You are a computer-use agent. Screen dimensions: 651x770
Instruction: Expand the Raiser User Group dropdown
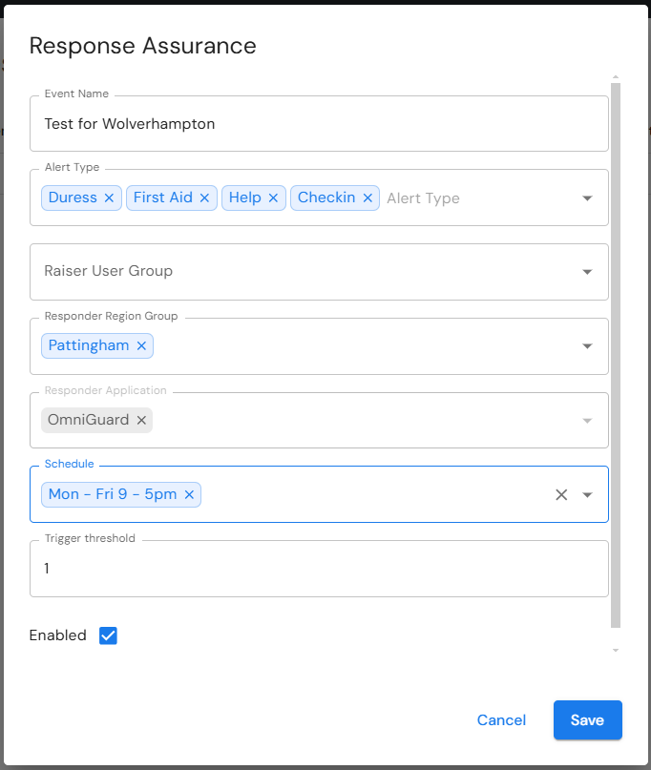(x=587, y=272)
